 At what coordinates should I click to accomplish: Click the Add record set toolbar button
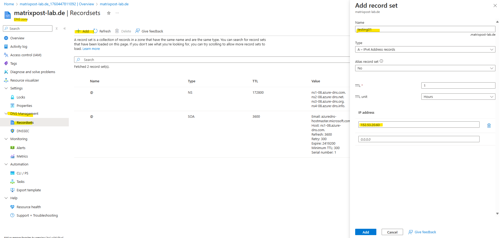(x=83, y=31)
